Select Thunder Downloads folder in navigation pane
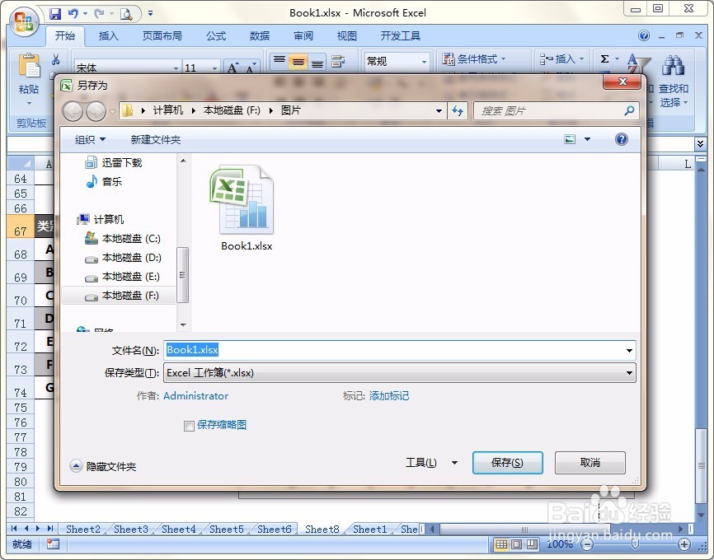Image resolution: width=714 pixels, height=560 pixels. 114,162
